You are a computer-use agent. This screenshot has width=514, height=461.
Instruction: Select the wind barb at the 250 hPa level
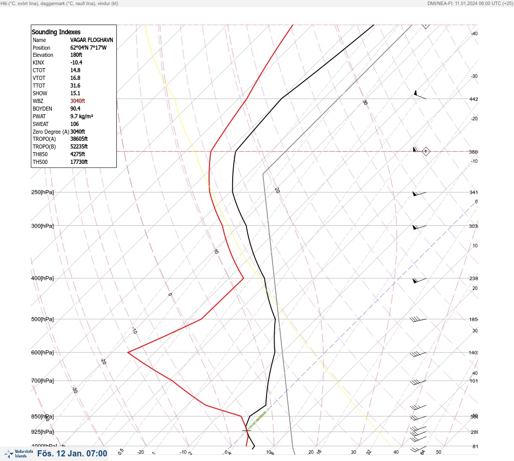coord(419,194)
